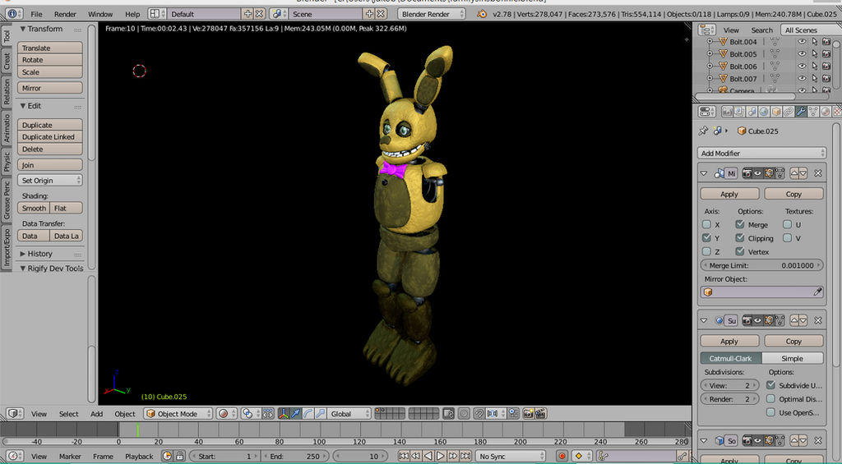The width and height of the screenshot is (842, 464).
Task: Enable the U textures checkbox
Action: pyautogui.click(x=787, y=224)
